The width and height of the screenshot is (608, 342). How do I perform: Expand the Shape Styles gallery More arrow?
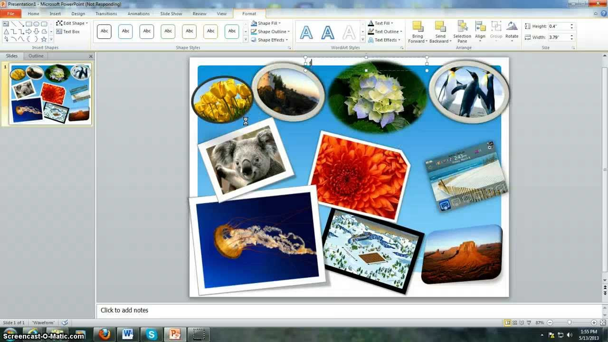[246, 40]
